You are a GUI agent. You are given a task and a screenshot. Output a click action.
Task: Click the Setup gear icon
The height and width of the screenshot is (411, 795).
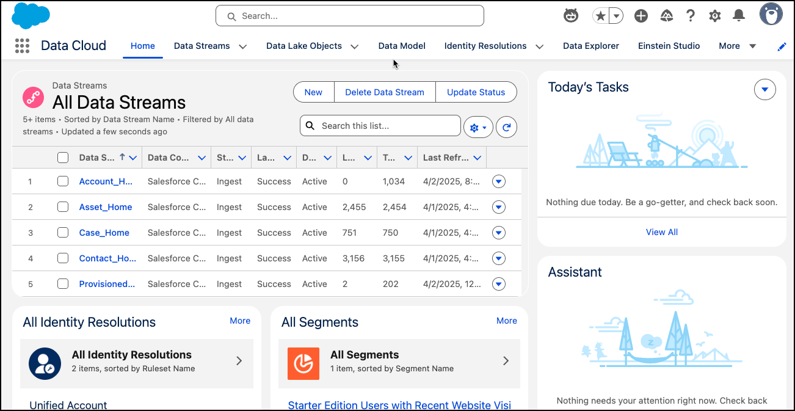pyautogui.click(x=715, y=16)
